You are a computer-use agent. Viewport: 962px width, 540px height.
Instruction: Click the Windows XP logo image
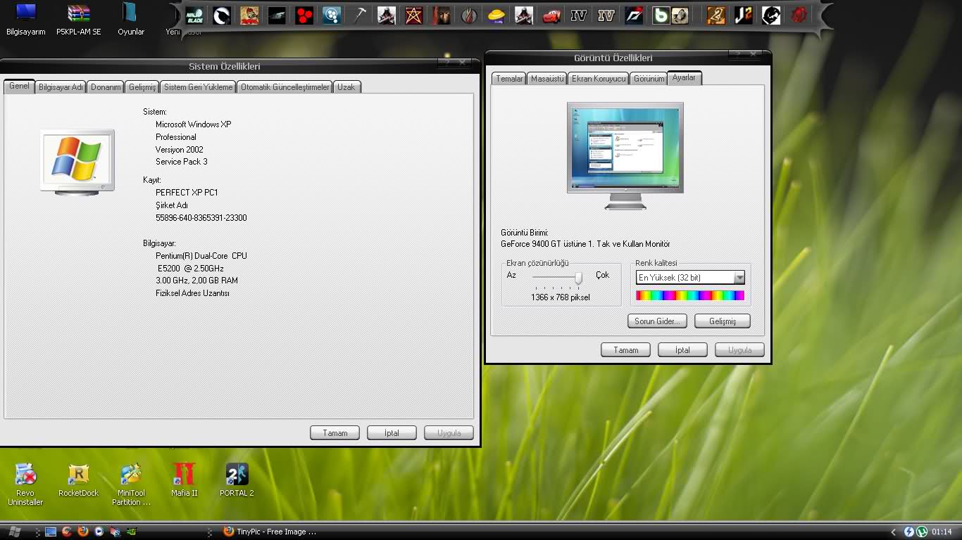tap(77, 162)
